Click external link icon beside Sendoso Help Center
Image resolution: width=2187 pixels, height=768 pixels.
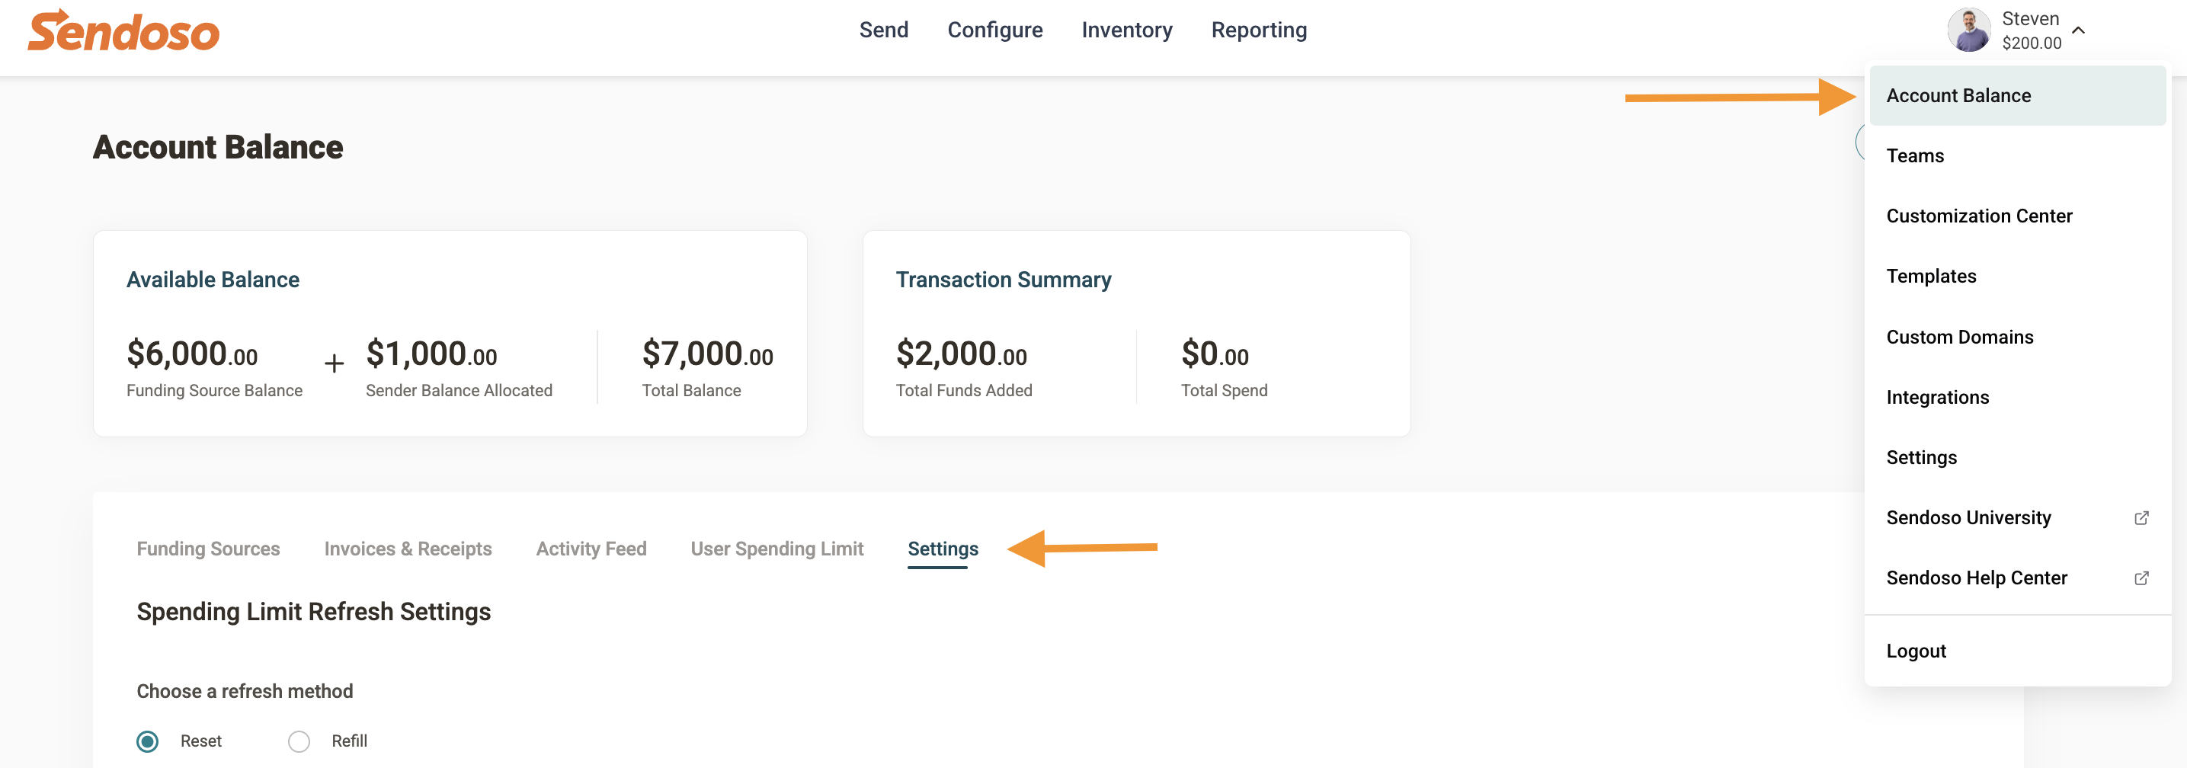[2141, 578]
